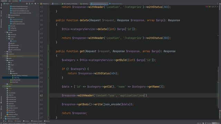Click the Expand All icon in the Project panel
Screen dimensions: 221x124
pyautogui.click(x=29, y=4)
